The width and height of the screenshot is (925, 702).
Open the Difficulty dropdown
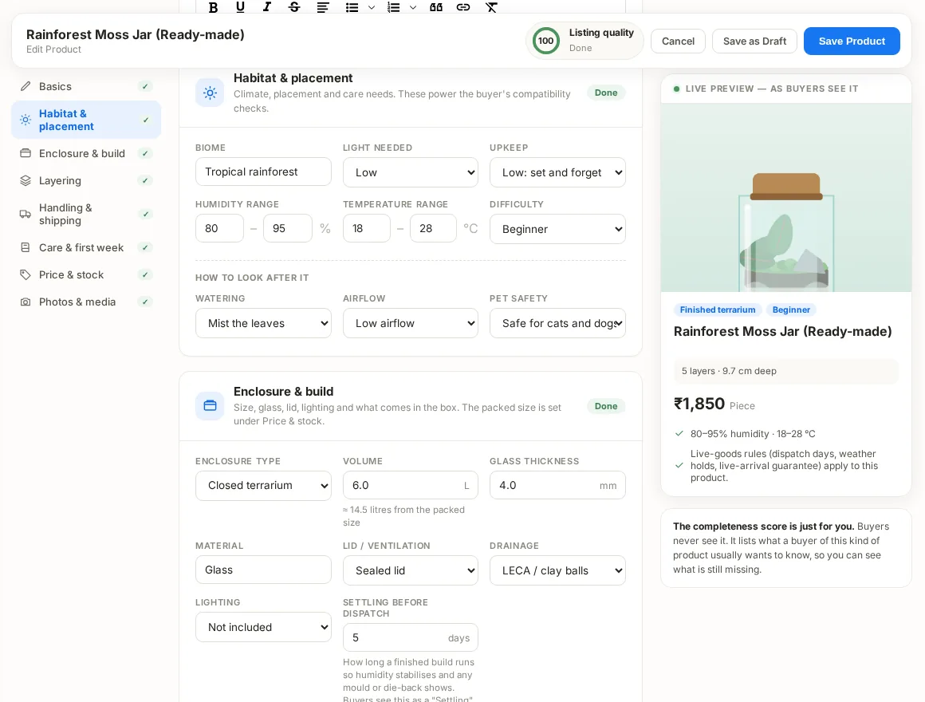point(557,229)
